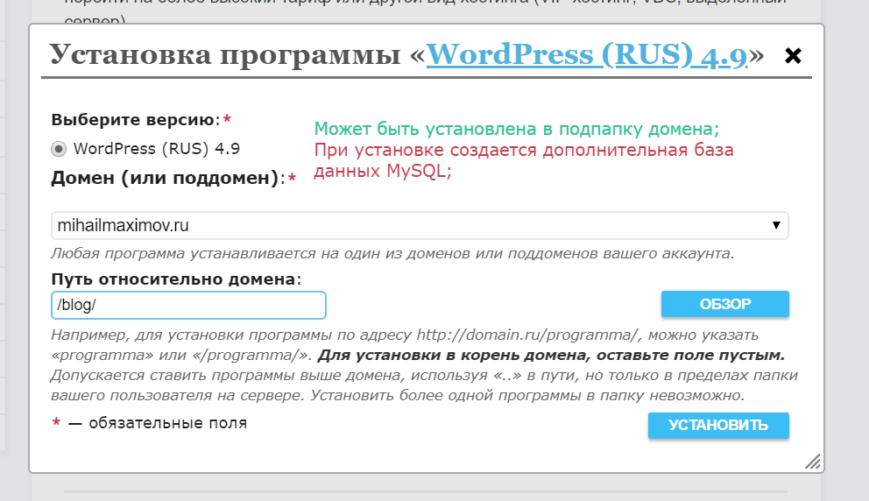Grab the dialog resize handle corner
This screenshot has width=869, height=501.
(x=812, y=462)
